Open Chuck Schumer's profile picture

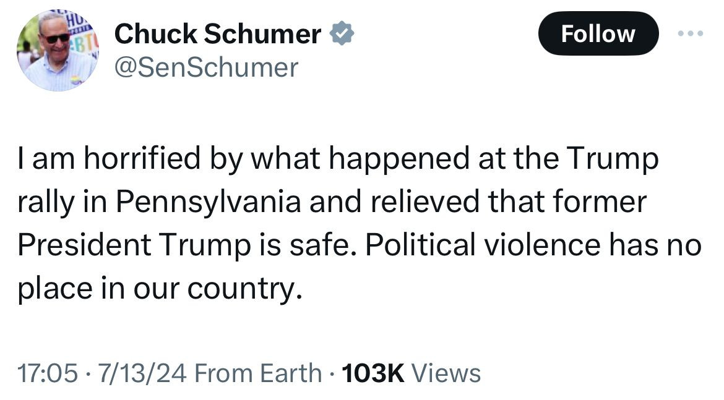coord(56,51)
